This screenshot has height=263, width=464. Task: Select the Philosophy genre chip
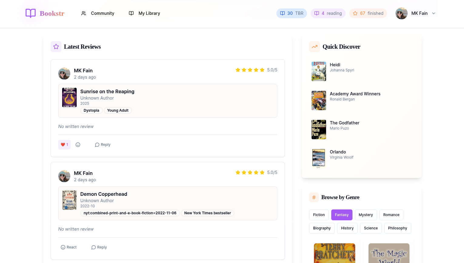point(398,228)
